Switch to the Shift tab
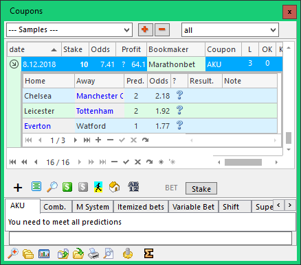Image resolution: width=301 pixels, height=265 pixels. [234, 207]
